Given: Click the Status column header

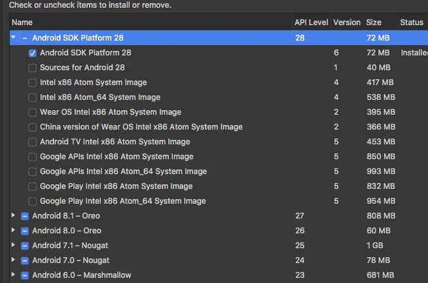Looking at the screenshot, I should point(412,23).
